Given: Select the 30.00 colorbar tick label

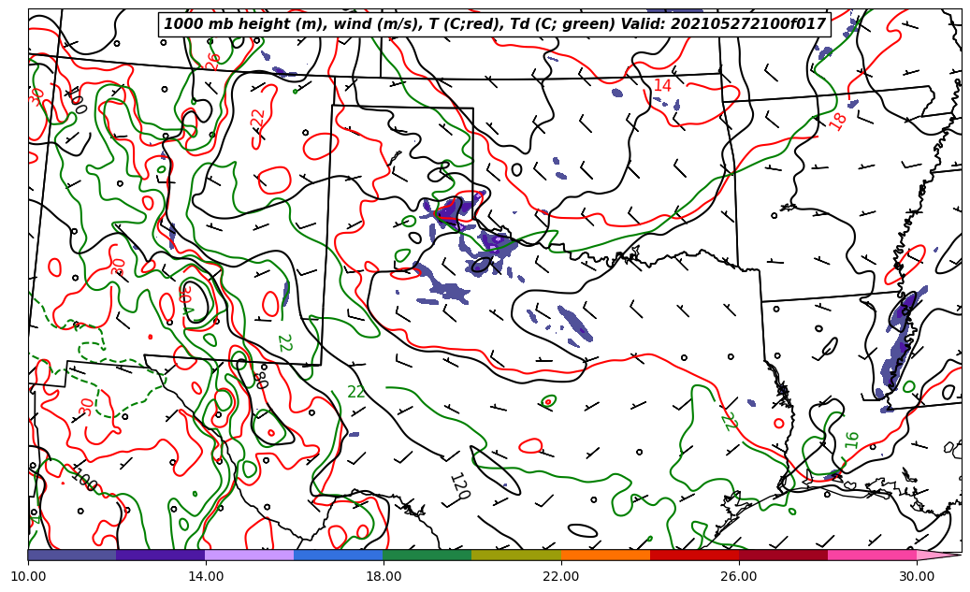Looking at the screenshot, I should pos(917,576).
